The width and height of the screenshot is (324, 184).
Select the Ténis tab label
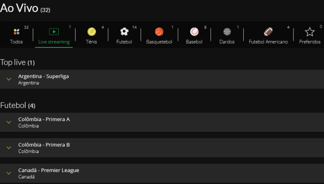point(92,42)
